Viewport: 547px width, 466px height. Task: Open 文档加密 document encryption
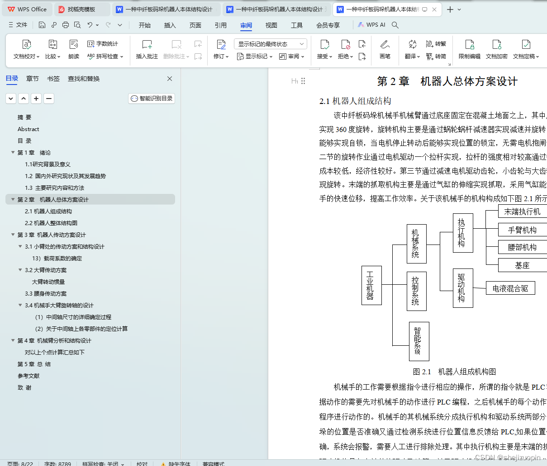497,49
